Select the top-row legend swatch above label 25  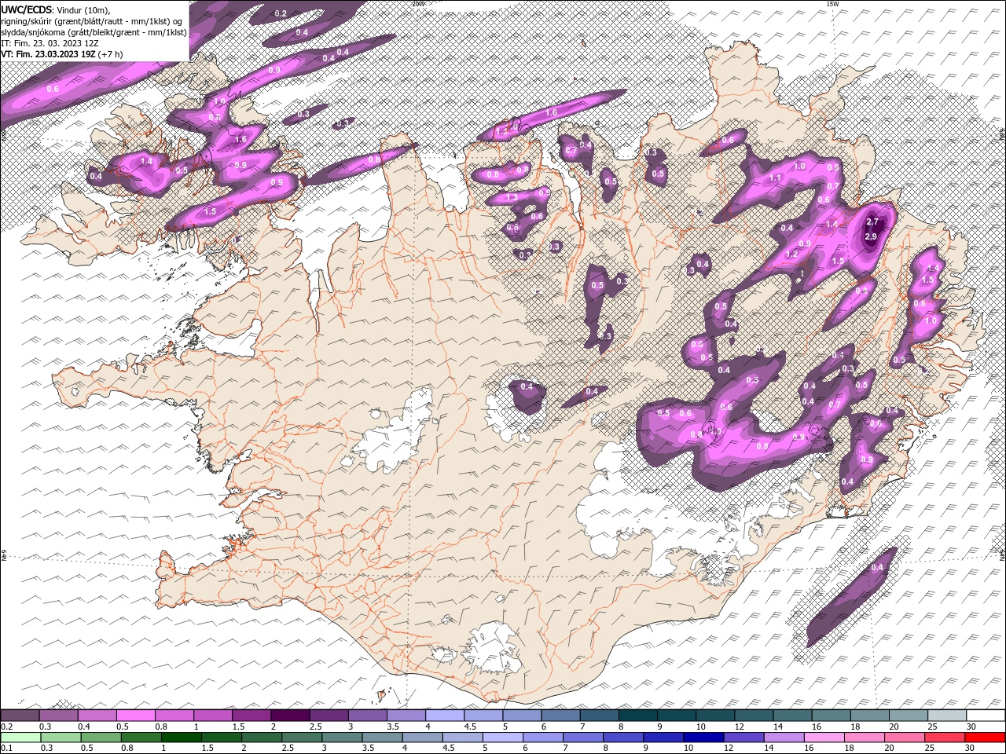pos(947,716)
